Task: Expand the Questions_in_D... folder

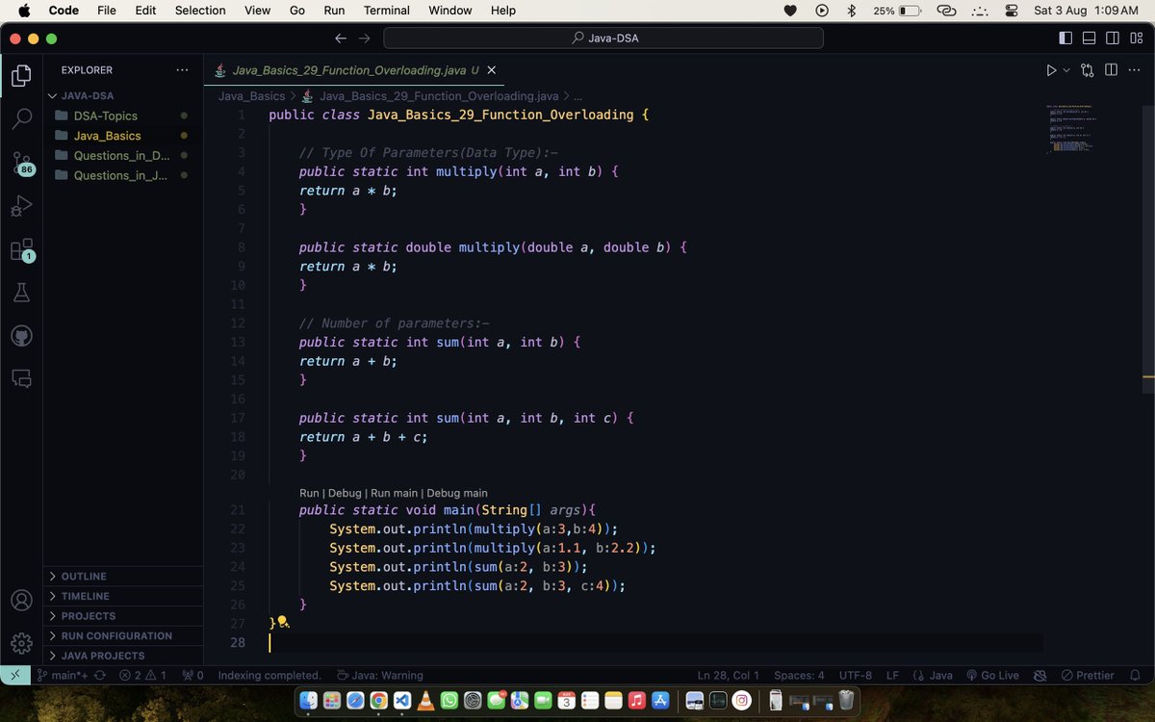Action: 121,155
